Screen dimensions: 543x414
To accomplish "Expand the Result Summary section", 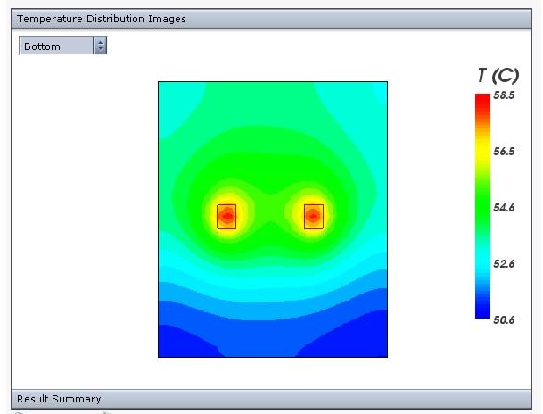I will [x=271, y=399].
